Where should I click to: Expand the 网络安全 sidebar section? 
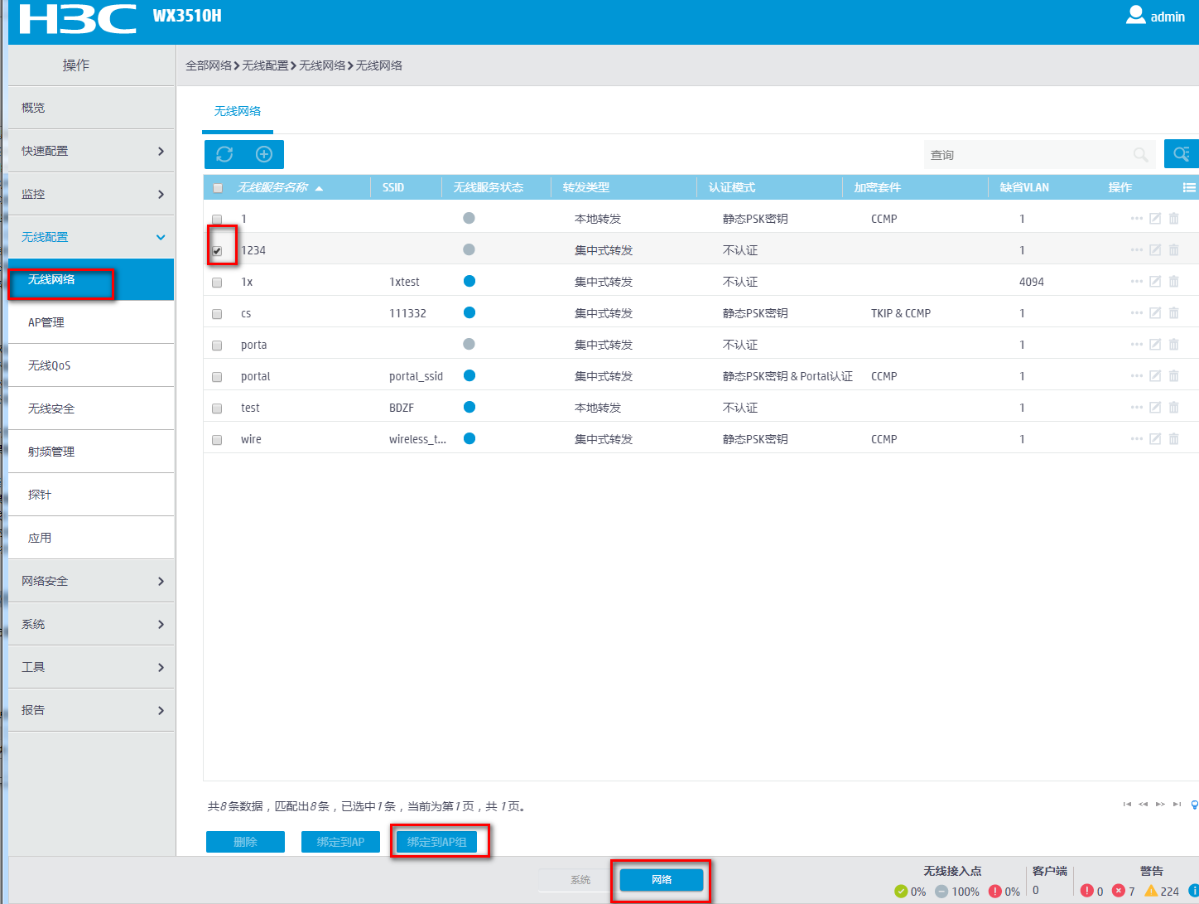pos(91,581)
